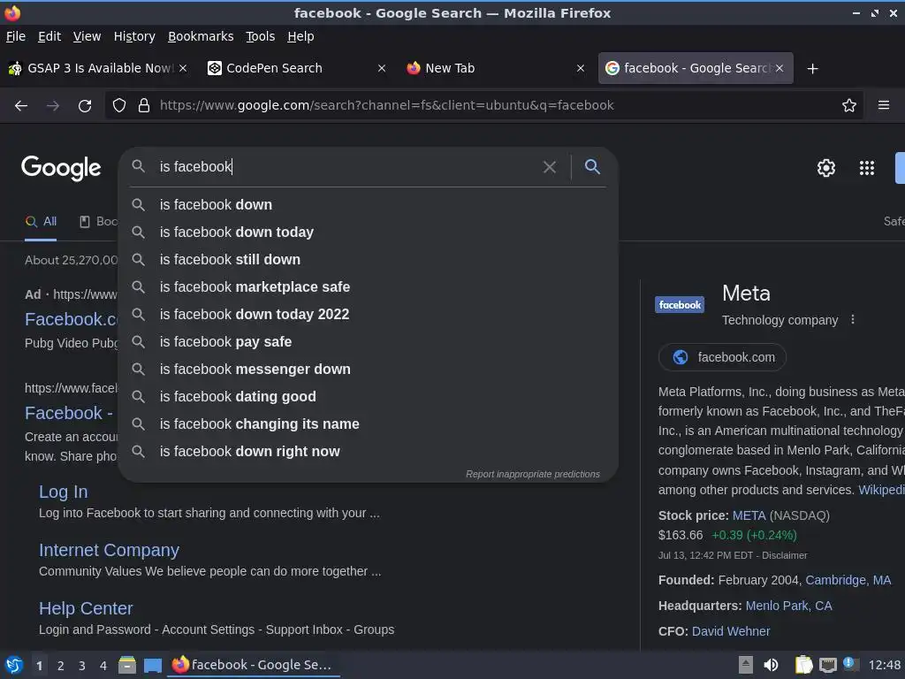Viewport: 905px width, 679px height.
Task: Open the META stock ticker link
Action: 749,515
